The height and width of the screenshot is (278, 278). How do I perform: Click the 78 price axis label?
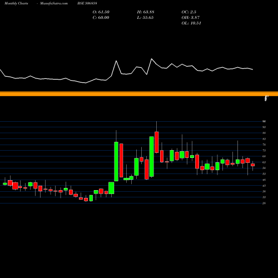(x=264, y=145)
